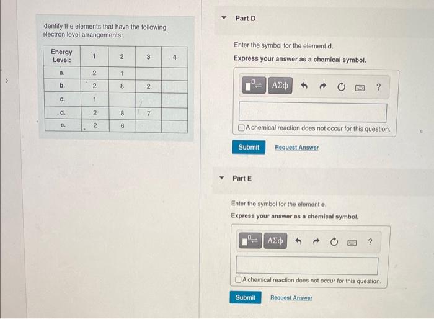
Task: Collapse the Part D section
Action: point(224,18)
